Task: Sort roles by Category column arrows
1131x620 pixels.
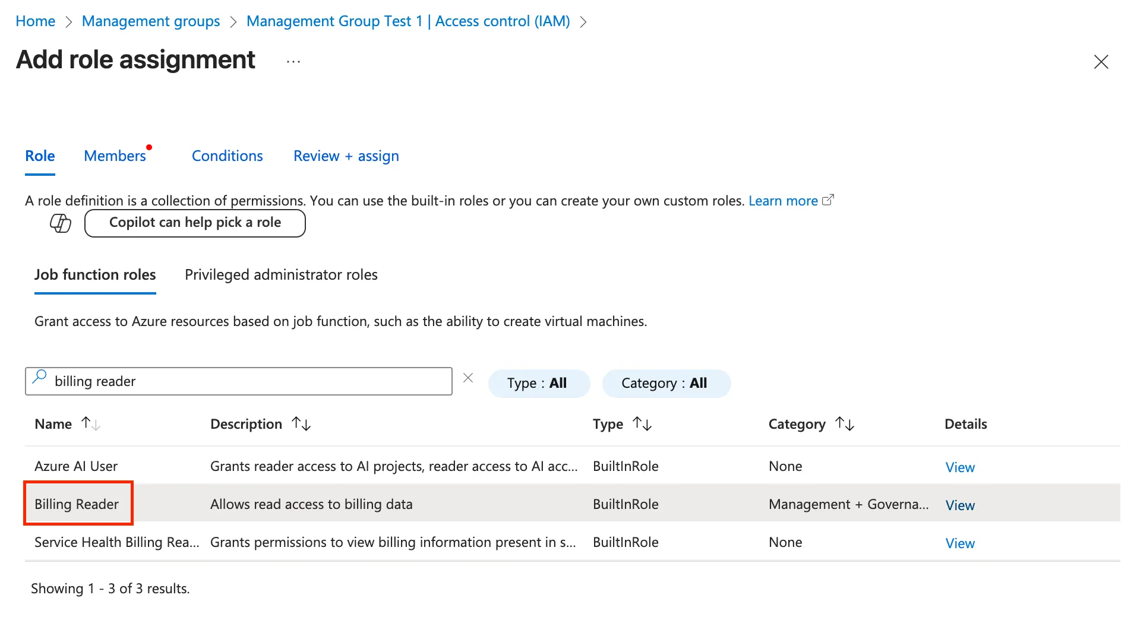Action: coord(844,424)
